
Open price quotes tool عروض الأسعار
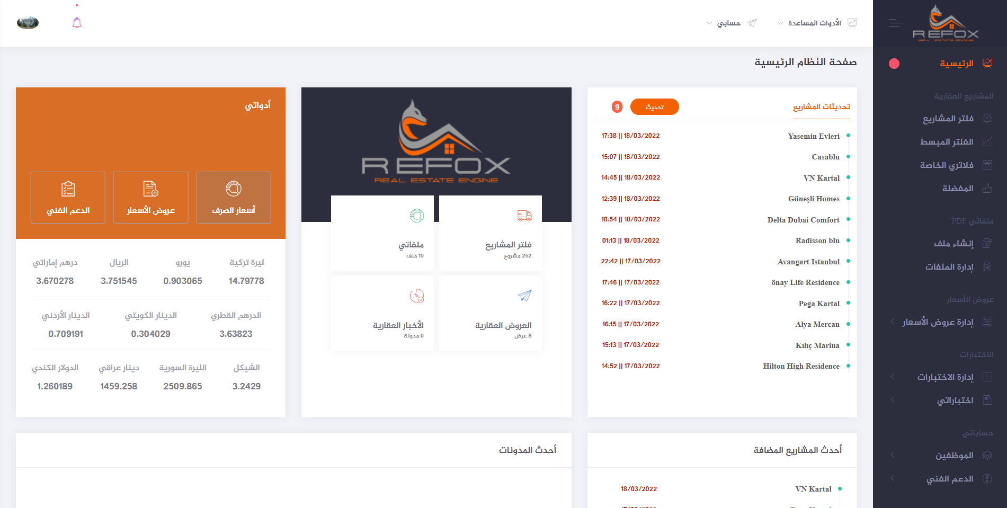coord(150,198)
